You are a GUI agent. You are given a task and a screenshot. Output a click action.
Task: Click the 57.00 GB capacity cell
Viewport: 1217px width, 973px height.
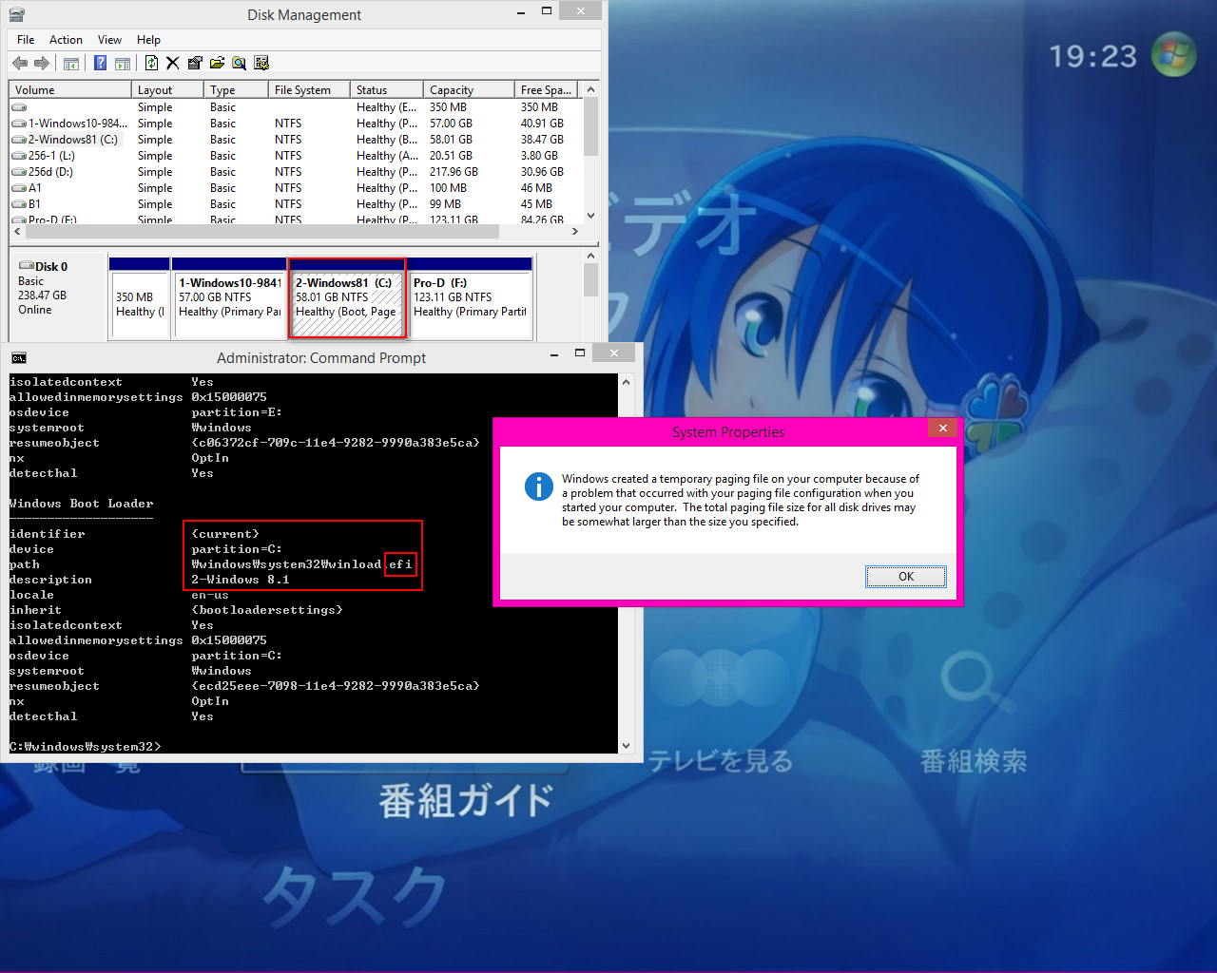451,124
